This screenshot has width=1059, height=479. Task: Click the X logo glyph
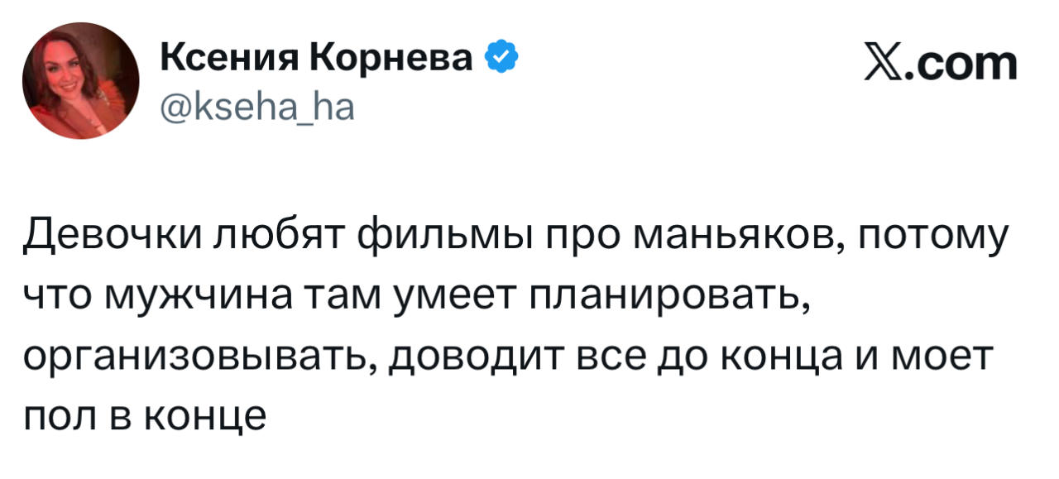pos(881,65)
